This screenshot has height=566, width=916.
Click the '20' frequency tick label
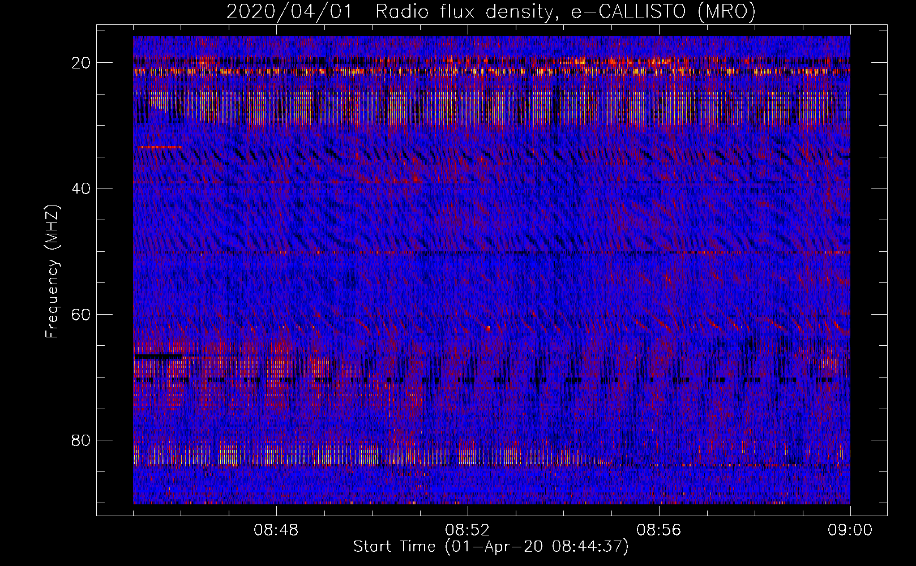pyautogui.click(x=82, y=62)
